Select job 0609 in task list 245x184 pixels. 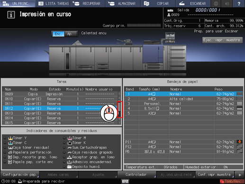(60, 94)
